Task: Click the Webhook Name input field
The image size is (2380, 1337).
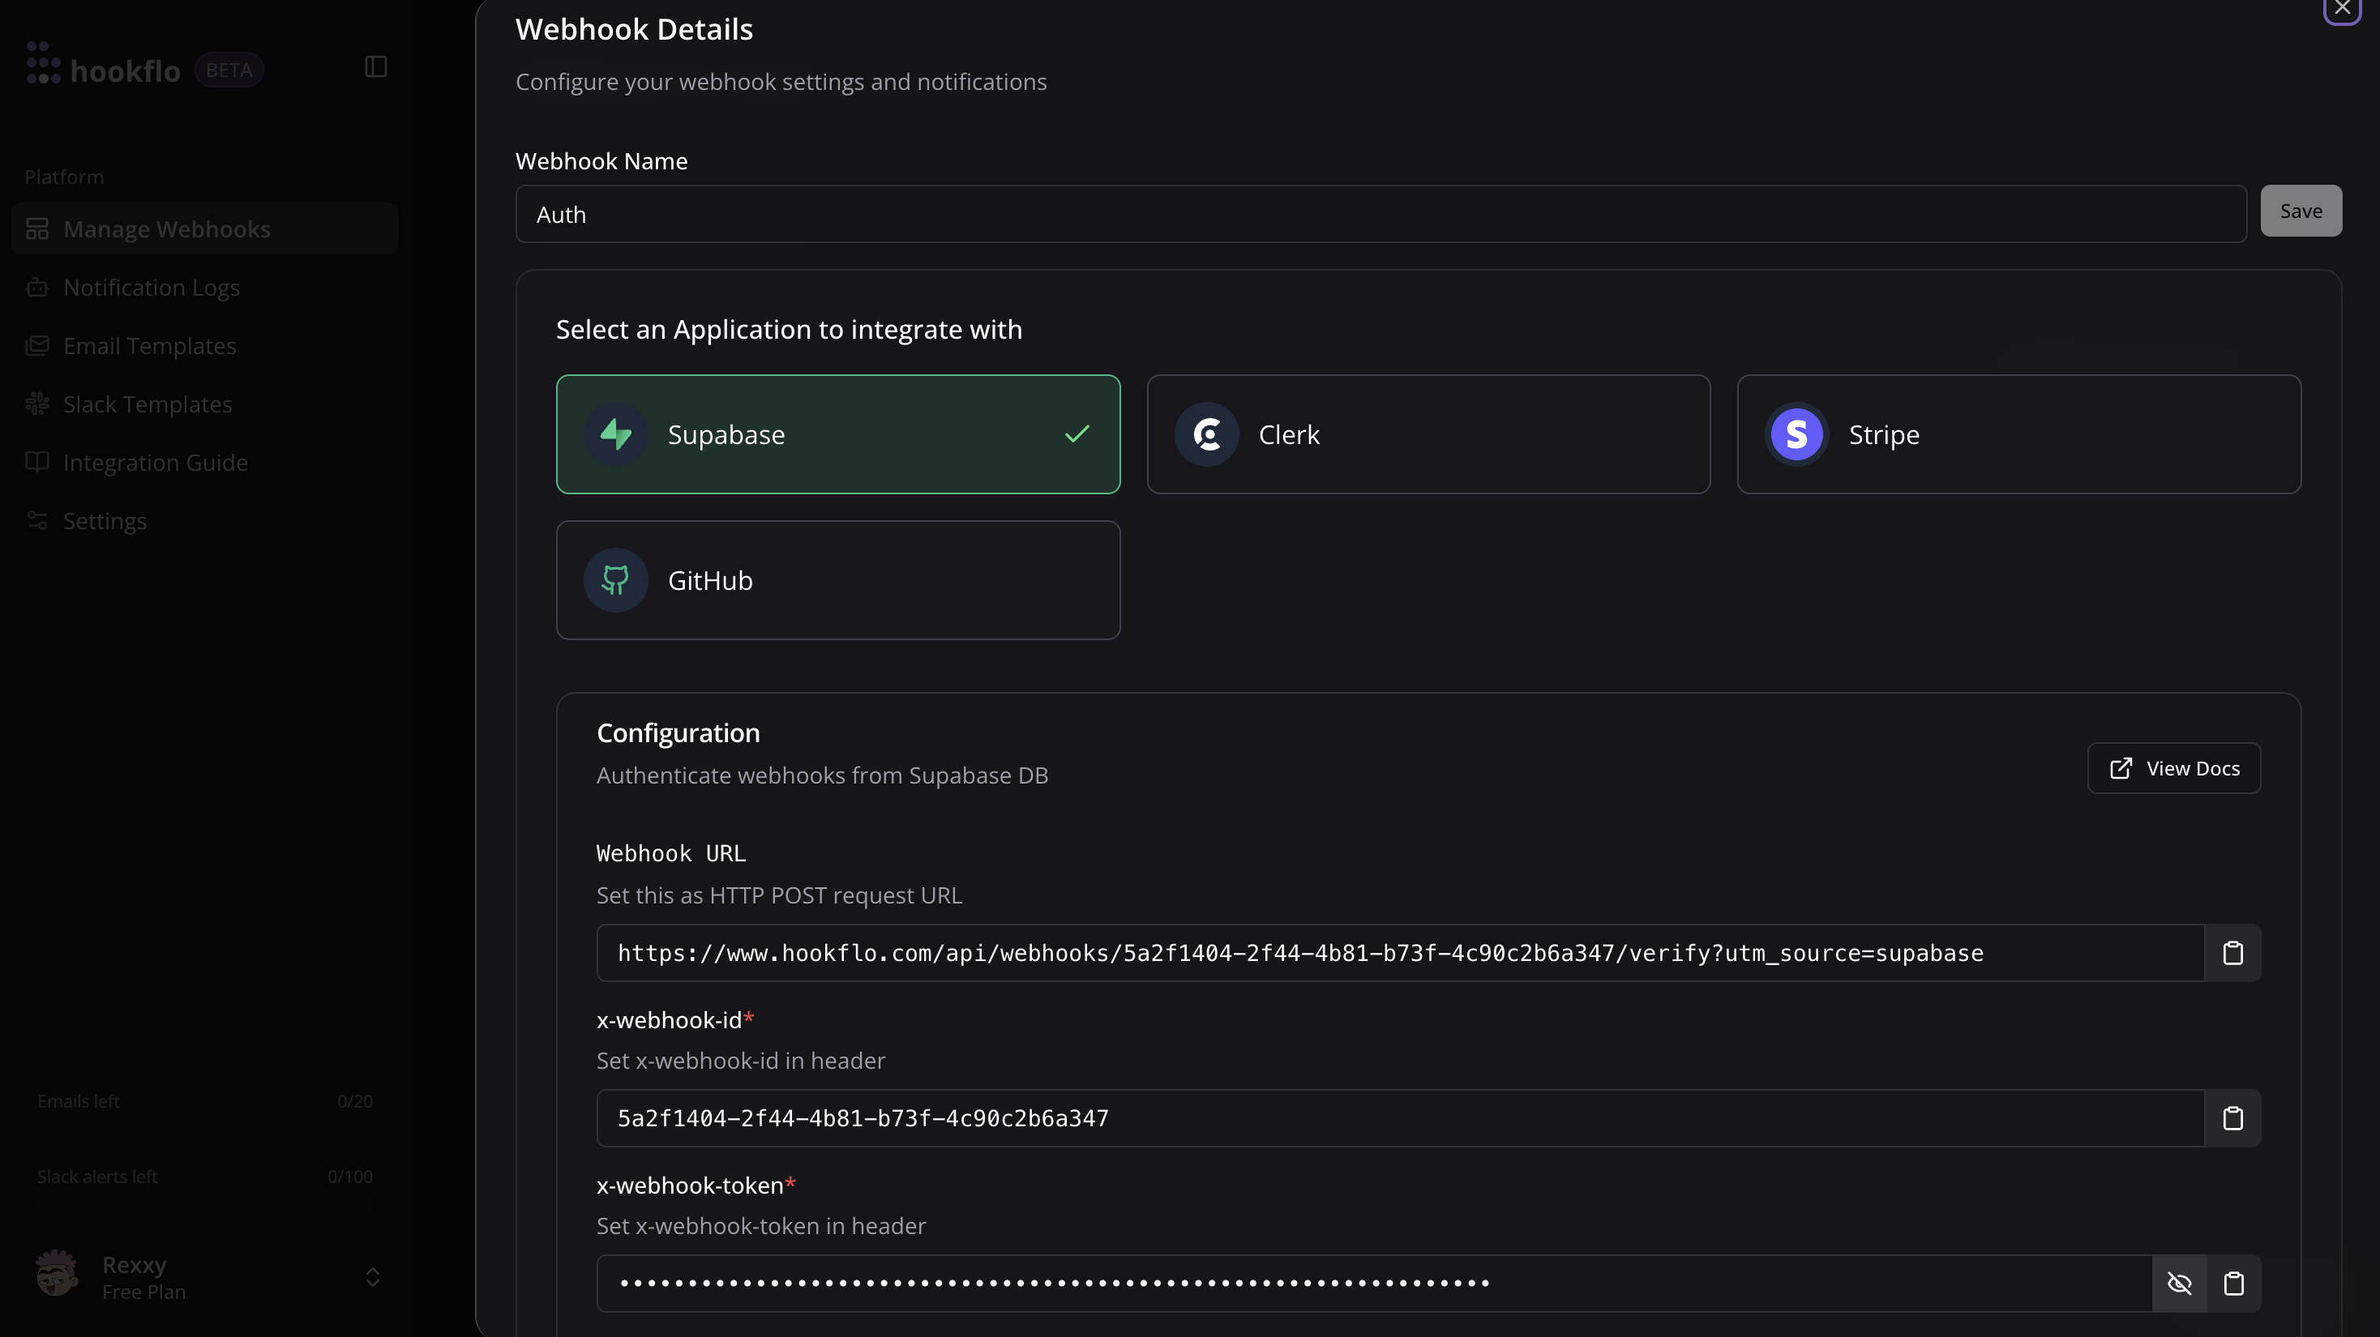Action: (x=1380, y=214)
